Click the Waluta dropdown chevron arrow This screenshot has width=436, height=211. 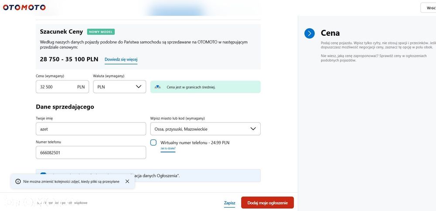tap(139, 87)
